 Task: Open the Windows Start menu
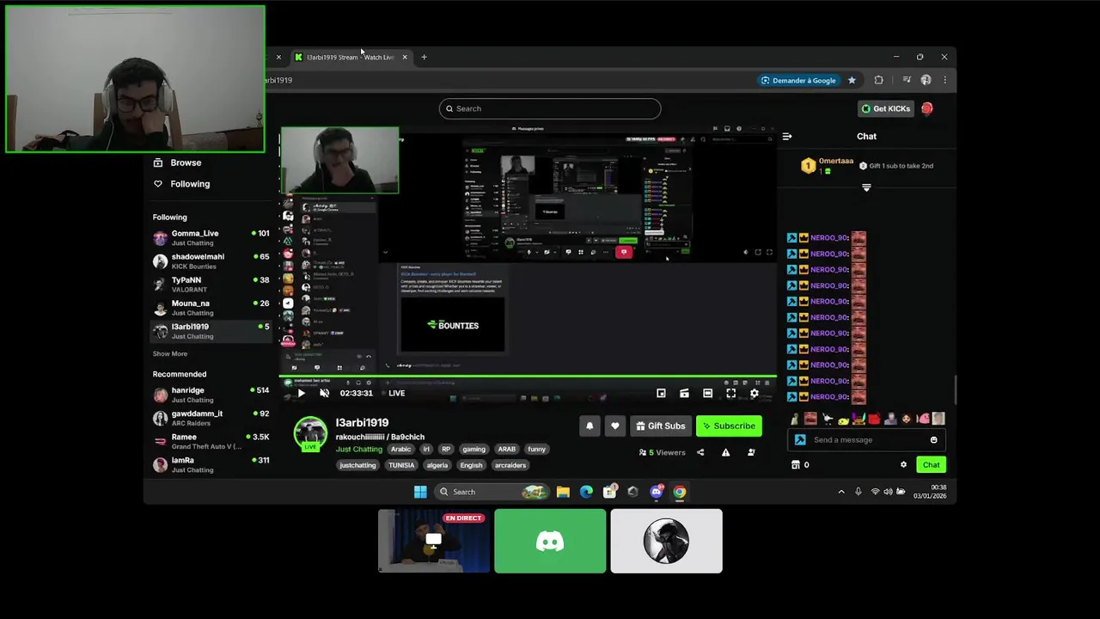pyautogui.click(x=420, y=492)
